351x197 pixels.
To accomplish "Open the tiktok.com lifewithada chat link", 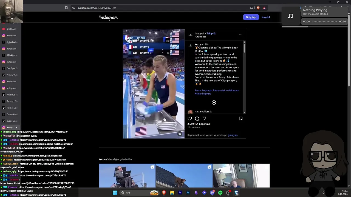I will click(x=37, y=183).
